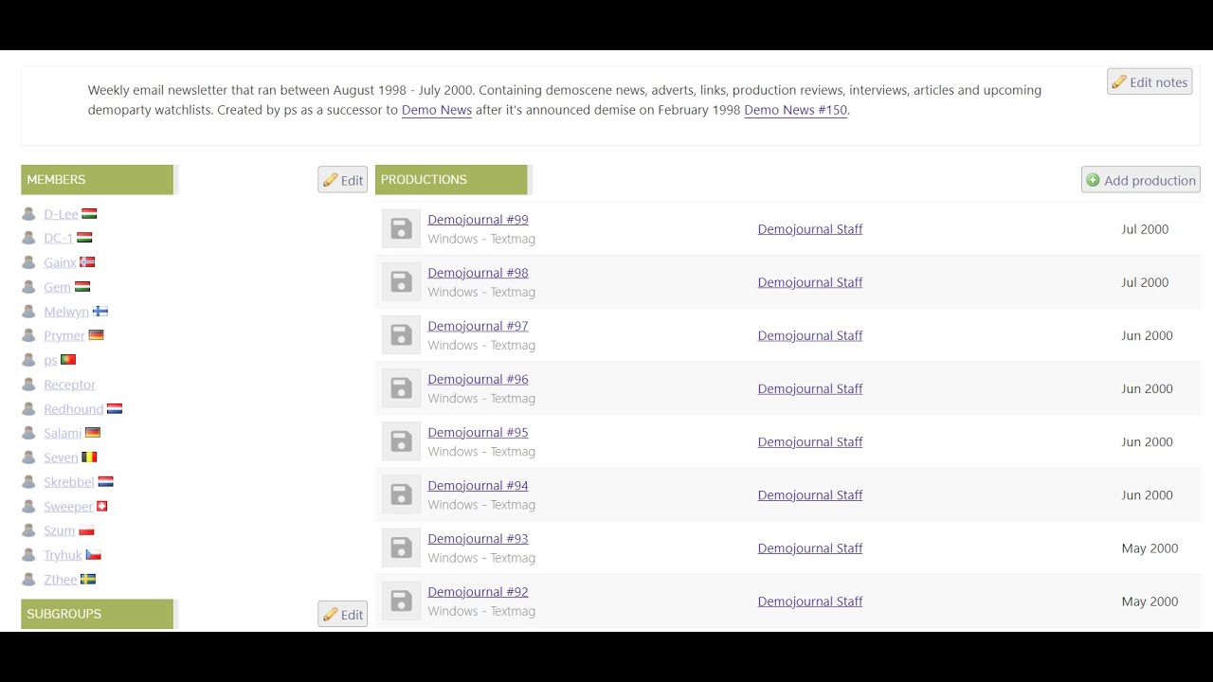Open member Receptor's profile
The height and width of the screenshot is (682, 1213).
(x=69, y=385)
